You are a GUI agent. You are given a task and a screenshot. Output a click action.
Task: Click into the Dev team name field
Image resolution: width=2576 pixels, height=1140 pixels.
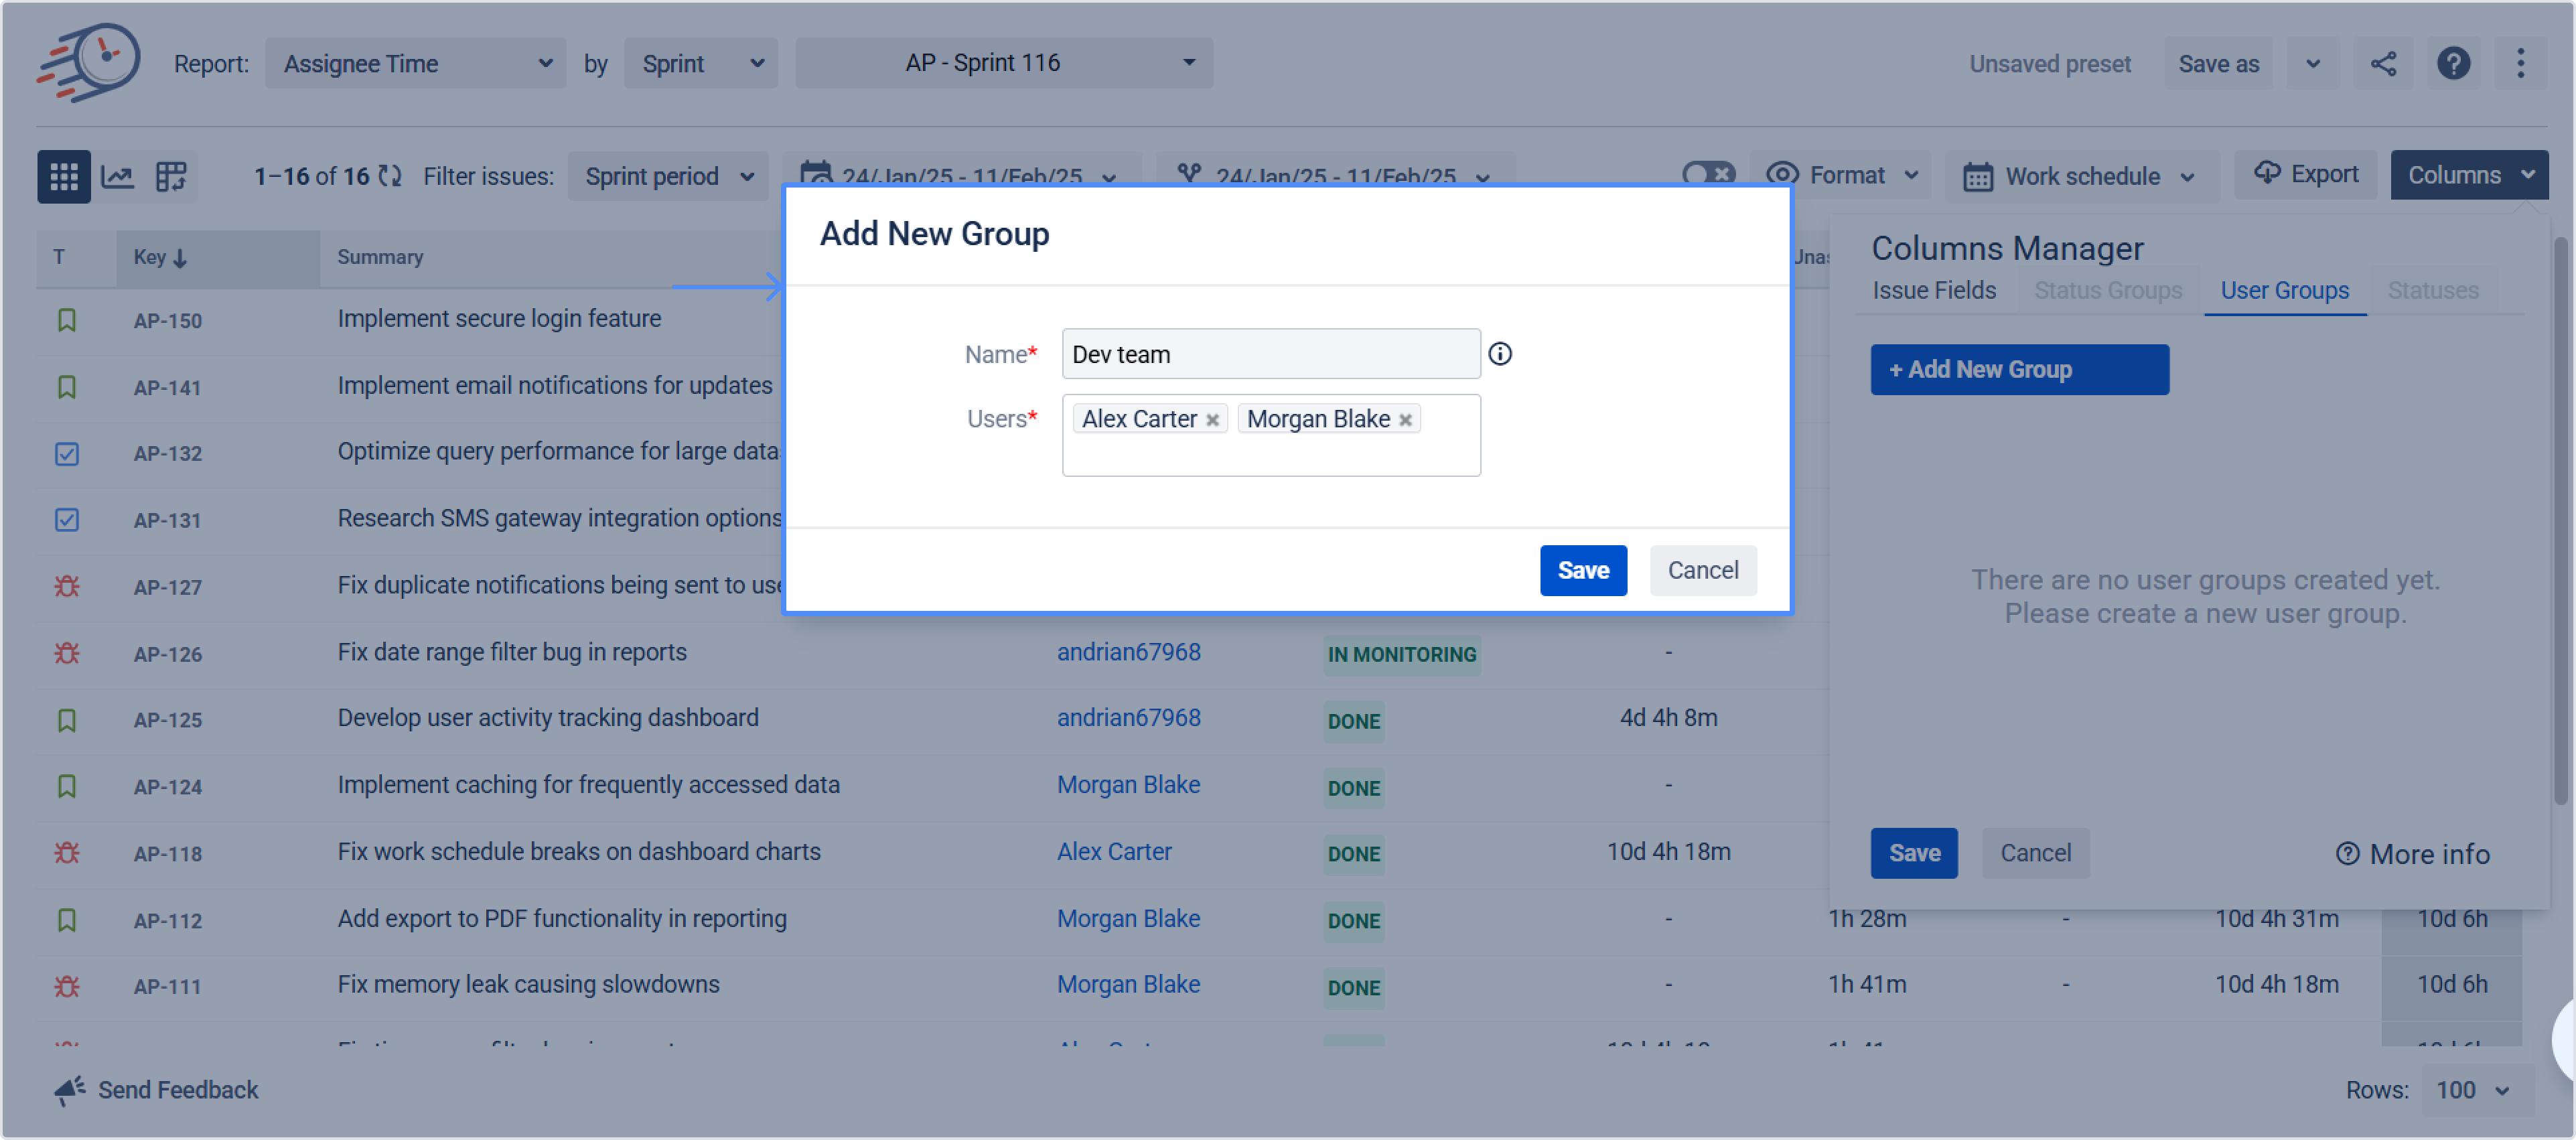point(1270,354)
